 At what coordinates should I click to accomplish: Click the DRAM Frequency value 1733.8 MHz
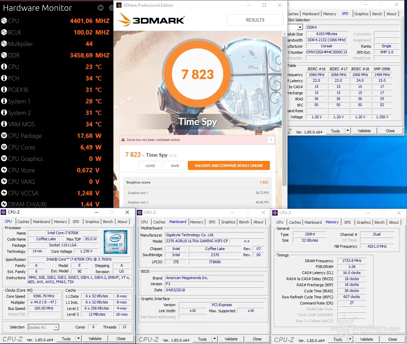tap(352, 261)
